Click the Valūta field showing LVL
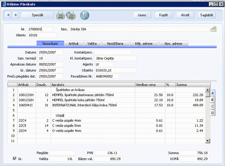This screenshot has height=166, width=225. (x=62, y=159)
